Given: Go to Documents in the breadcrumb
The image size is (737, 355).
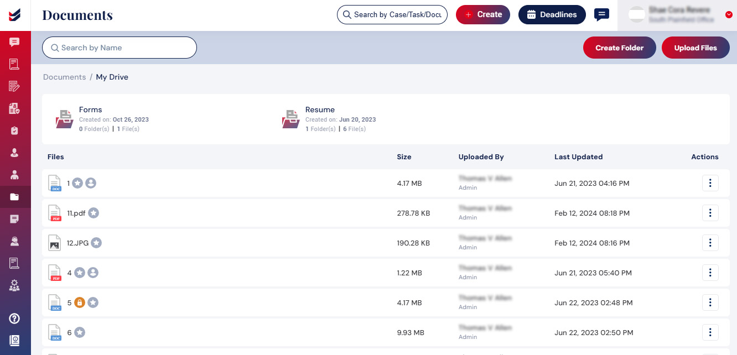Looking at the screenshot, I should click(65, 77).
